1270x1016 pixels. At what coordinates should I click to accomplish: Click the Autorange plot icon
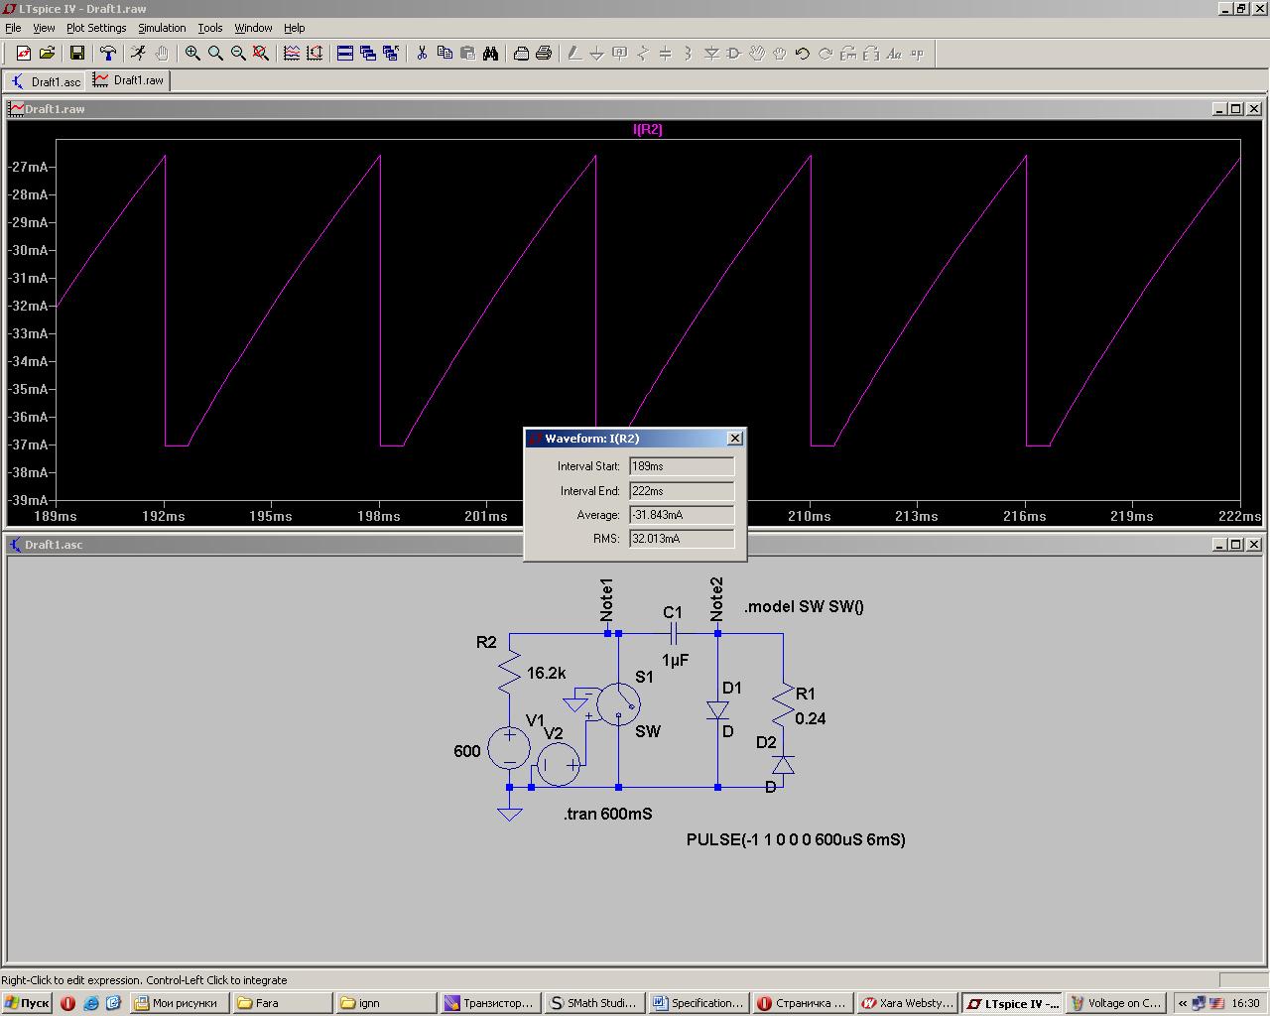pyautogui.click(x=315, y=54)
